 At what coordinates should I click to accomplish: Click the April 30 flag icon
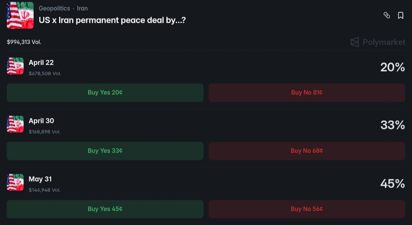[x=15, y=124]
